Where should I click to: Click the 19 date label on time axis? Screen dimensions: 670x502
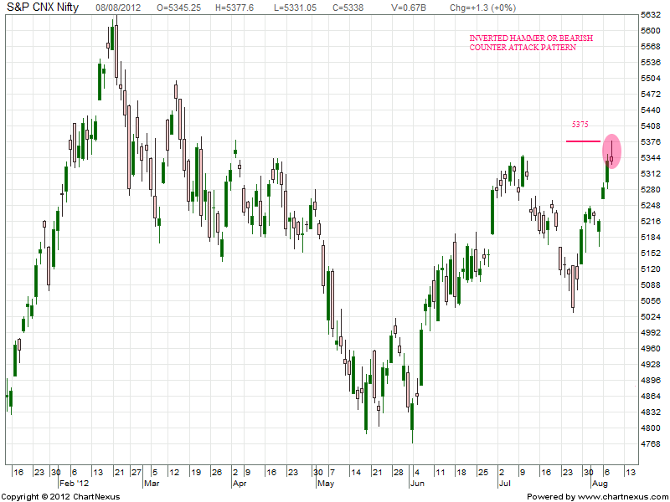(196, 472)
